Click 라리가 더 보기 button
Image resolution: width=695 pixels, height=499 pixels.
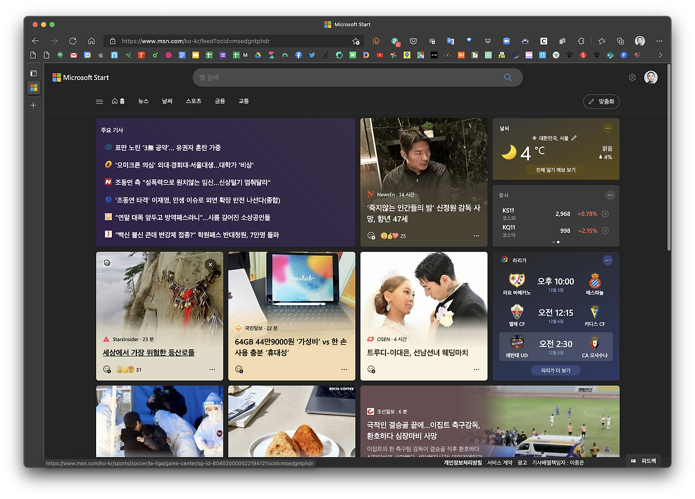coord(556,370)
